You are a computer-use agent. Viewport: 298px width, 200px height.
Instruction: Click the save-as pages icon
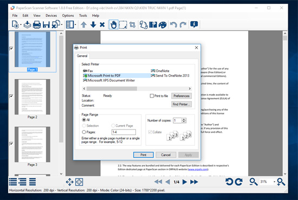[x=56, y=24]
